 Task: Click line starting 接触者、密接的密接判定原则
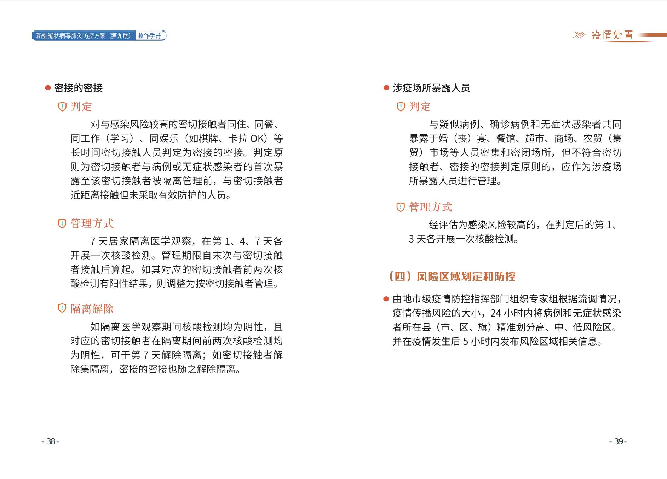(515, 167)
